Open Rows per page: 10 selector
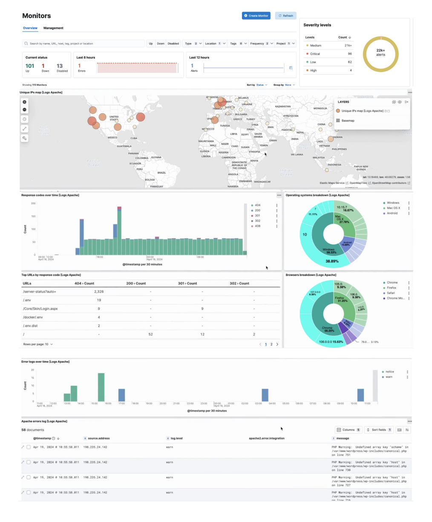Screen dimensions: 432x522 coord(38,344)
